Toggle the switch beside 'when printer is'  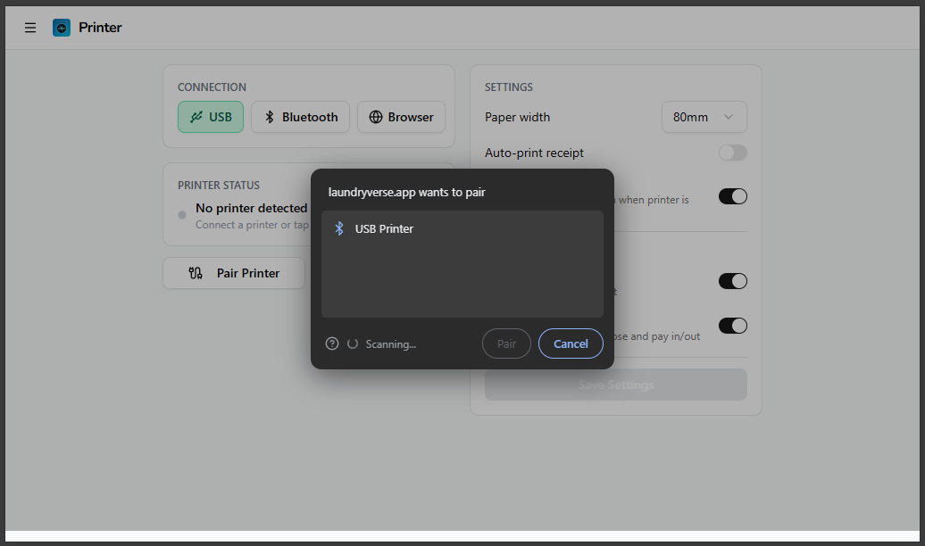[733, 196]
